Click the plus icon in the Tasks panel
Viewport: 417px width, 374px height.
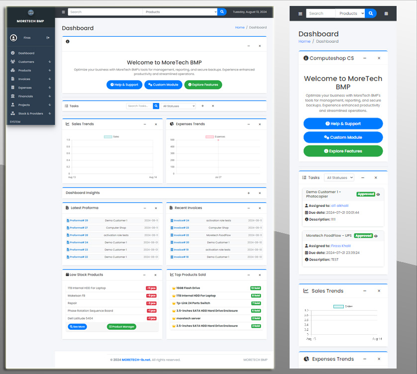[203, 106]
